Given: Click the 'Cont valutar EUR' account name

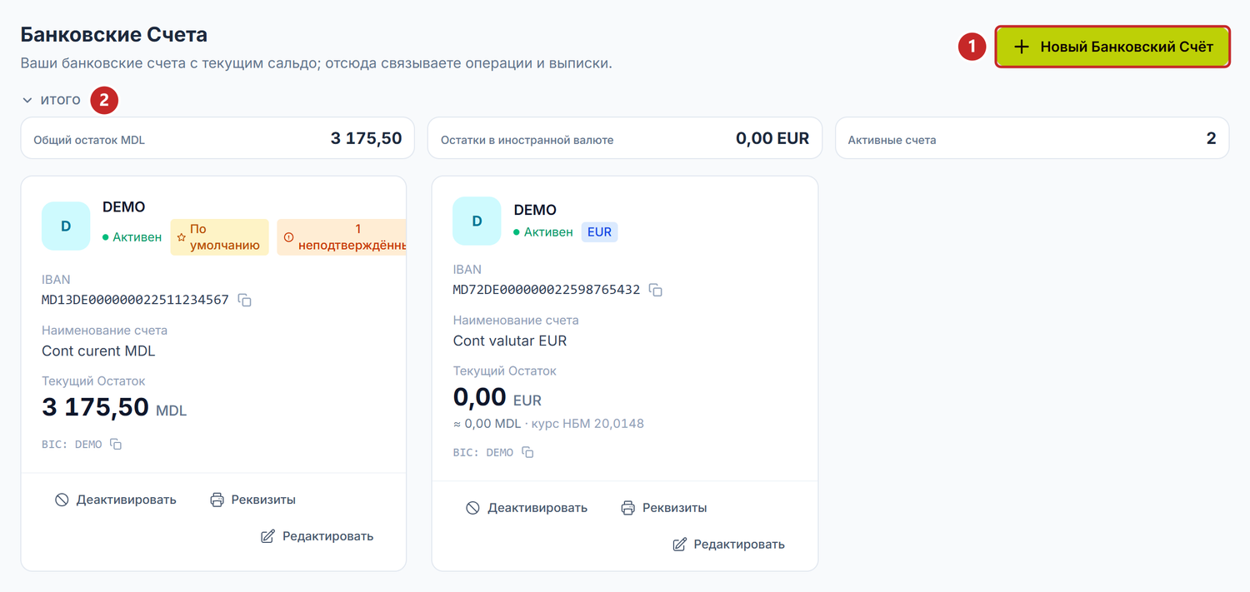Looking at the screenshot, I should pos(510,341).
